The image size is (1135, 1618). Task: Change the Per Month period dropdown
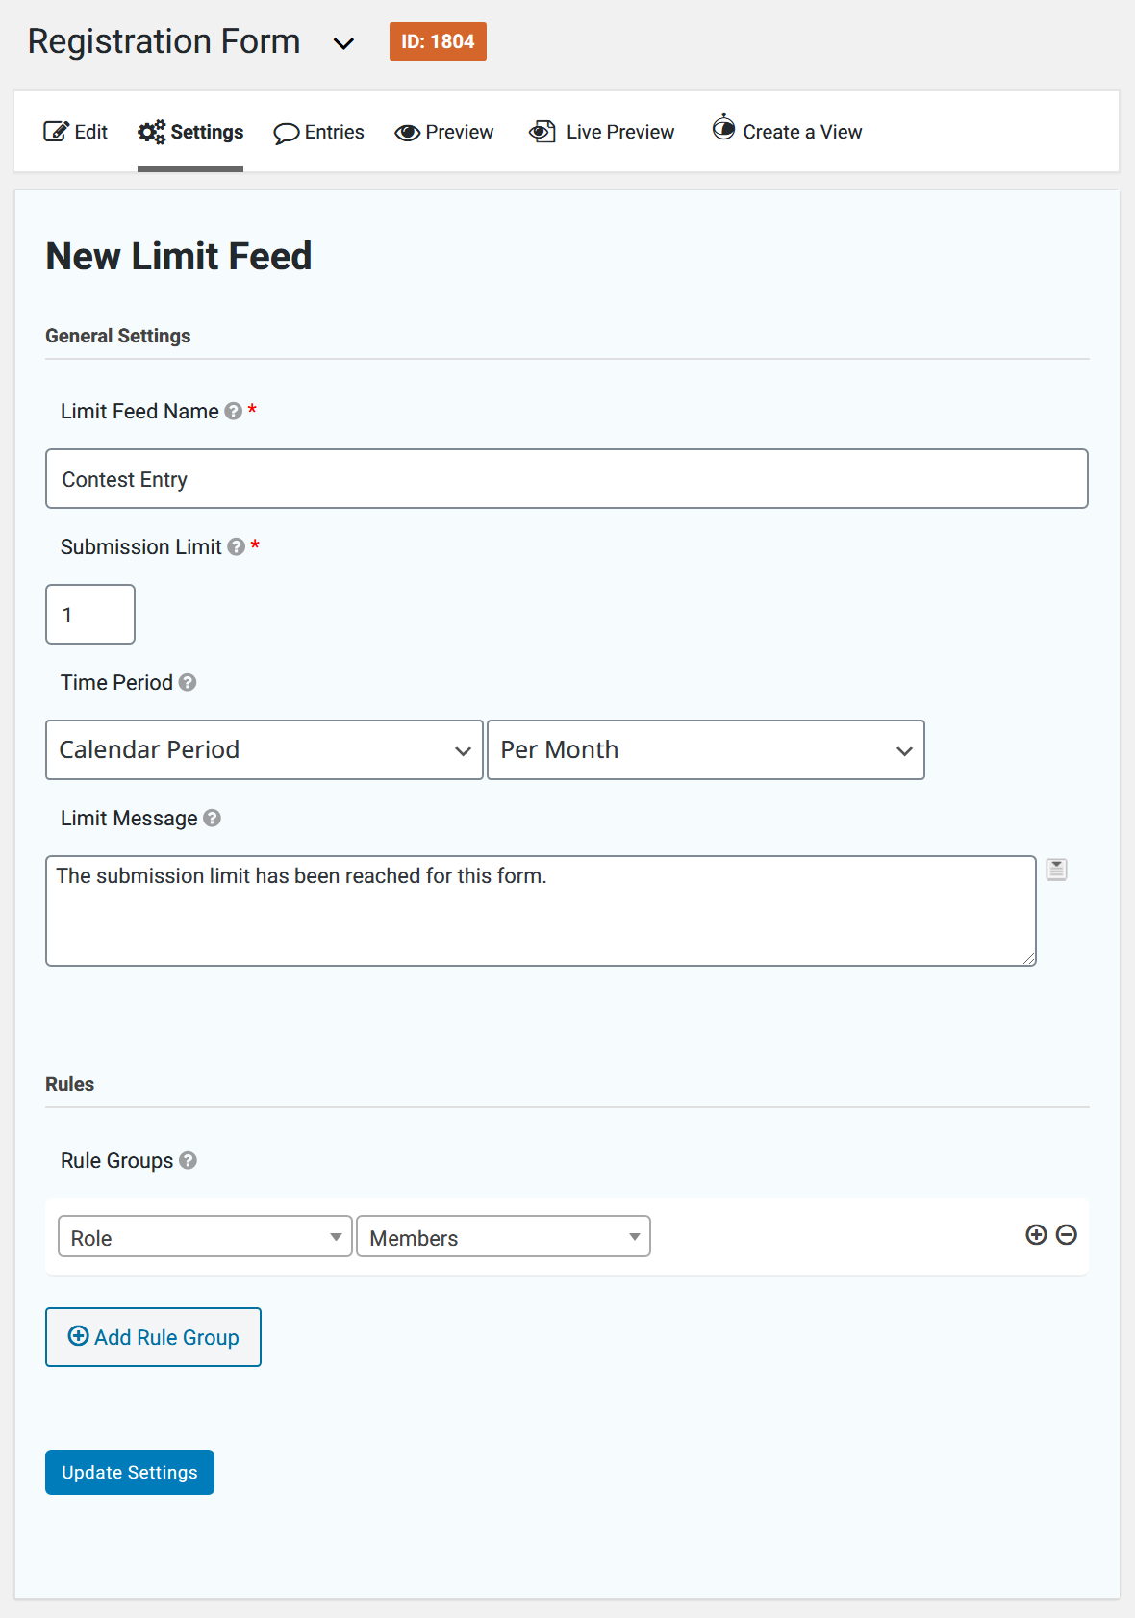(x=706, y=749)
